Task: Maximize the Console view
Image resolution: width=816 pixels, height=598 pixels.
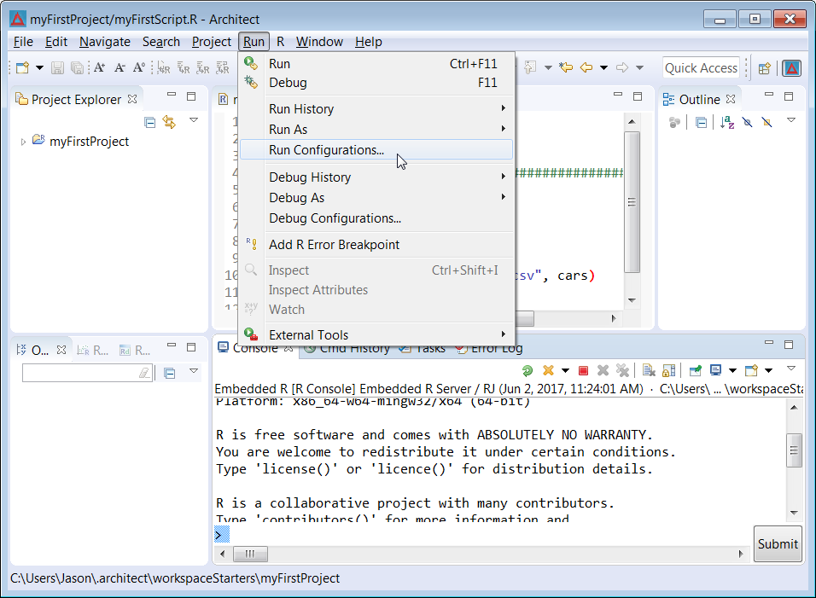Action: [789, 345]
